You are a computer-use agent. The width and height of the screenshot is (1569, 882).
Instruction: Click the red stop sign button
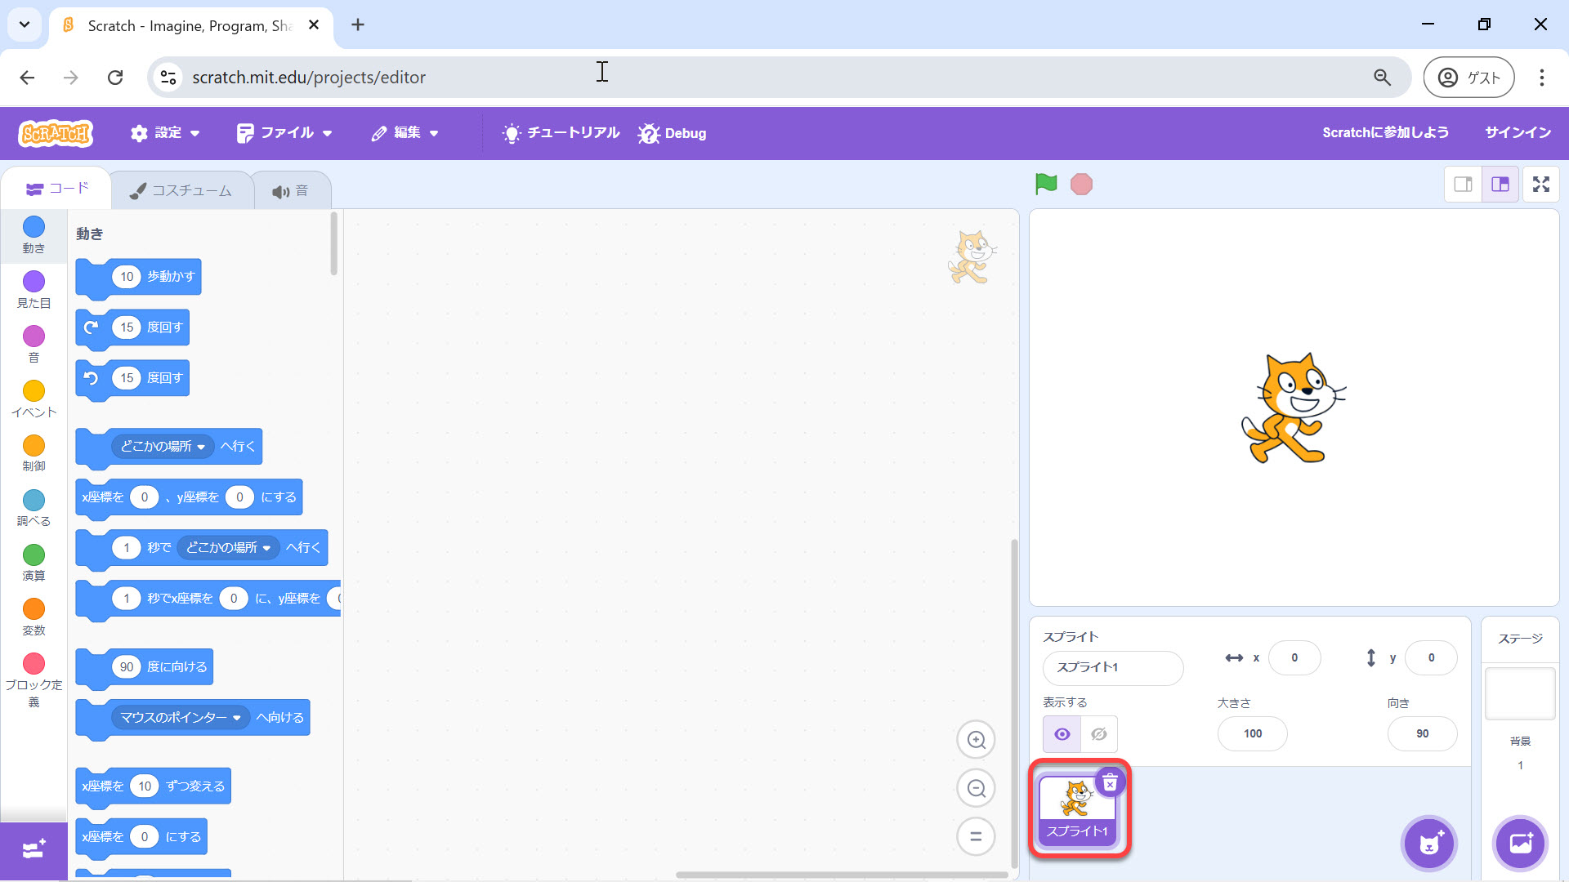pos(1081,184)
